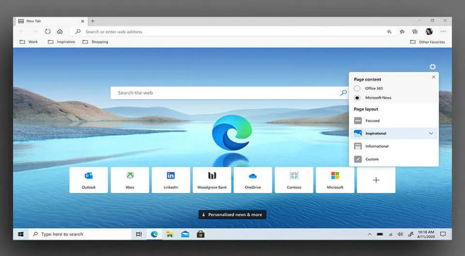Viewport: 465px width, 256px height.
Task: Open the Work favorites folder
Action: pos(29,42)
